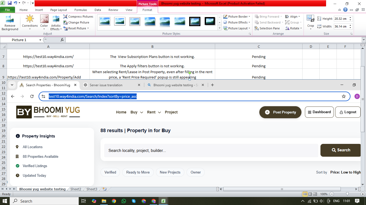Click the Change Picture command
Viewport: 366px width, 205px height.
(x=76, y=22)
